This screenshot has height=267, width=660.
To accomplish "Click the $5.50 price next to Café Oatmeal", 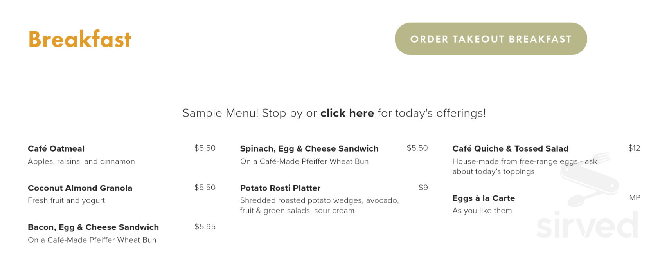I will [x=205, y=148].
